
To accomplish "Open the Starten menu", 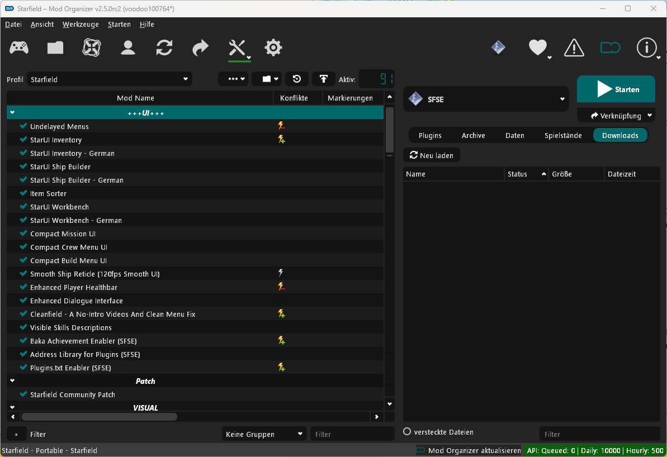I will point(119,24).
